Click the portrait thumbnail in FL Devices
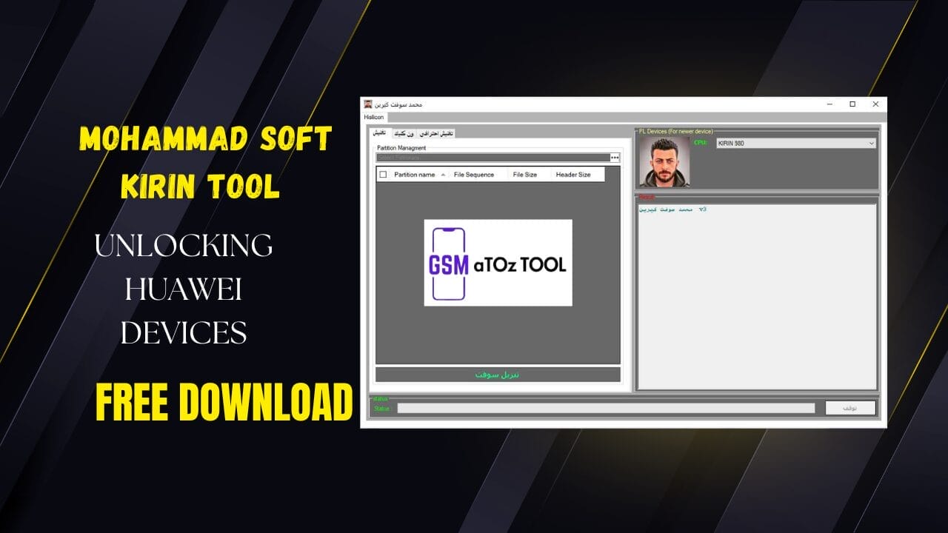The width and height of the screenshot is (948, 533). pyautogui.click(x=664, y=162)
